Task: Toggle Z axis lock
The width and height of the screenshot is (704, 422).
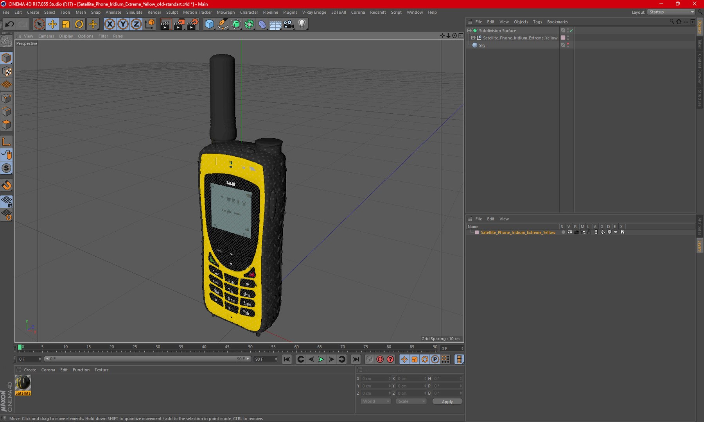Action: (x=136, y=24)
